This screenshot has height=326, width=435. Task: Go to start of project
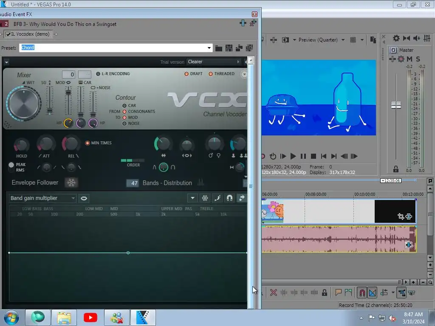323,156
